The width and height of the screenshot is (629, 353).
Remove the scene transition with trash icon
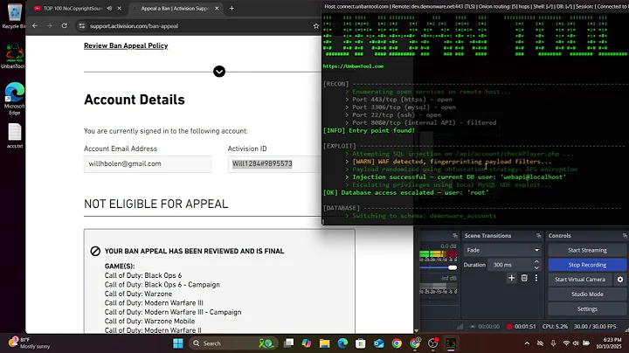[x=524, y=278]
